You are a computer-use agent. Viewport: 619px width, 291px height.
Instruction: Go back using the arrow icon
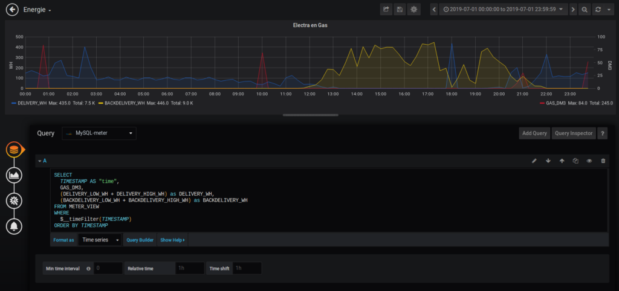tap(13, 10)
